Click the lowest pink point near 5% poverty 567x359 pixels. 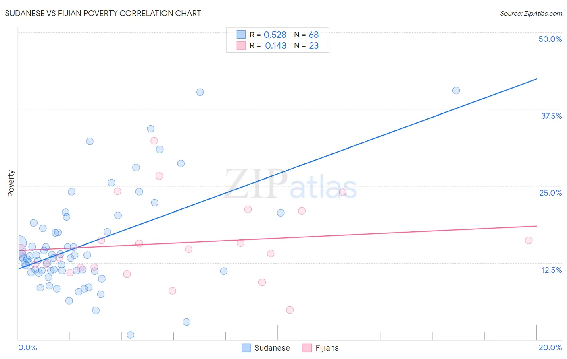290,310
